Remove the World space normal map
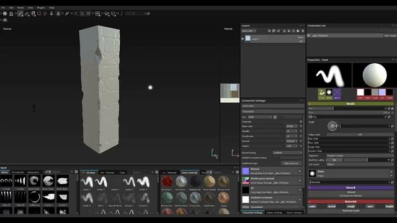Screen dimensions: 397x223 pos(300,180)
